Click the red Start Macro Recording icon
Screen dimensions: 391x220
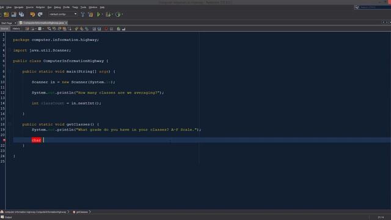point(106,29)
